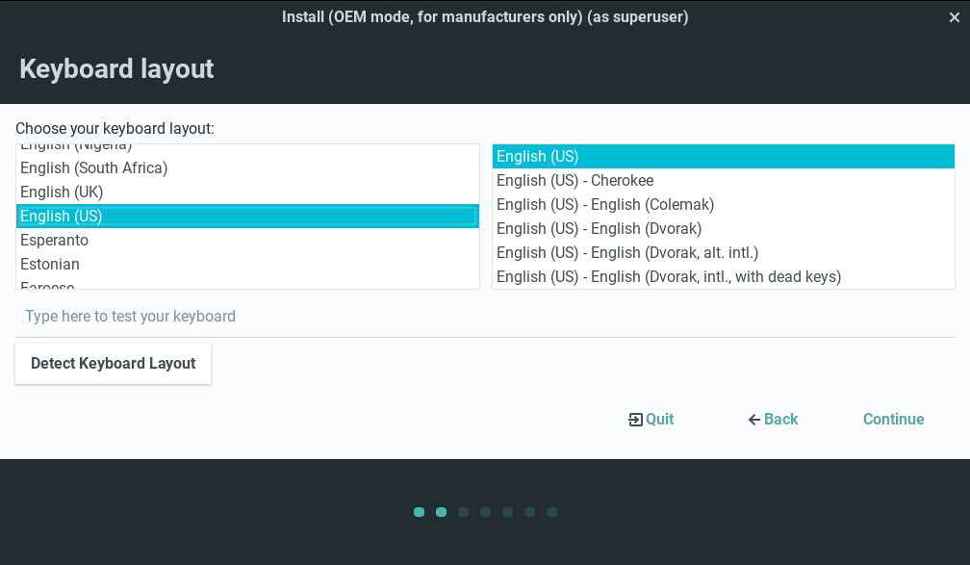Screen dimensions: 970x565
Task: Select Esperanto keyboard layout
Action: [54, 241]
